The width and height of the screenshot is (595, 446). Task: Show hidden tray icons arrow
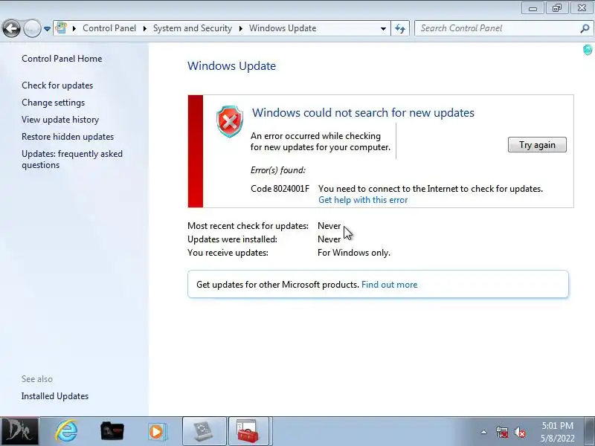(x=484, y=432)
